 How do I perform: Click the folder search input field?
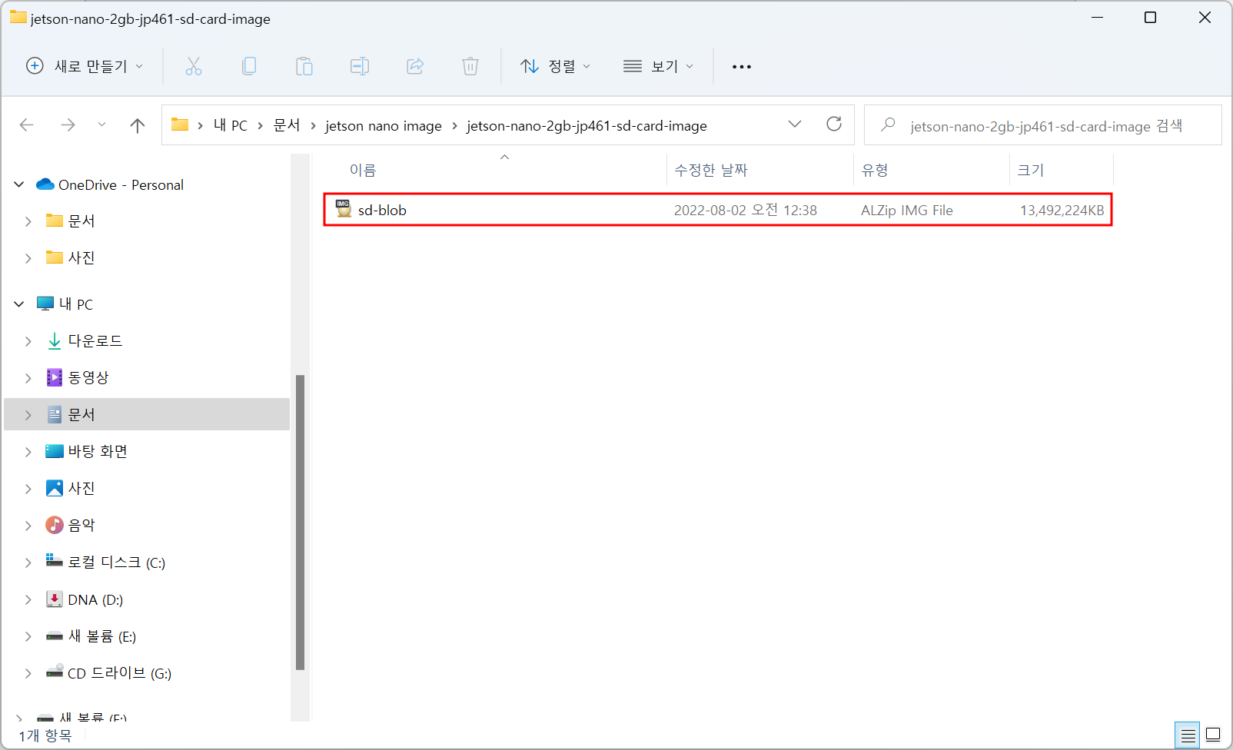1043,124
